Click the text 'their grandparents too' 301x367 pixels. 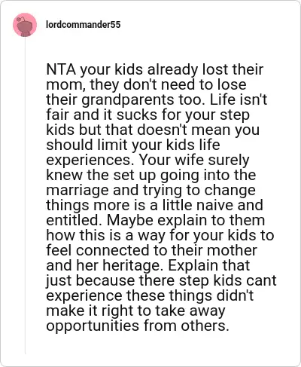click(124, 99)
